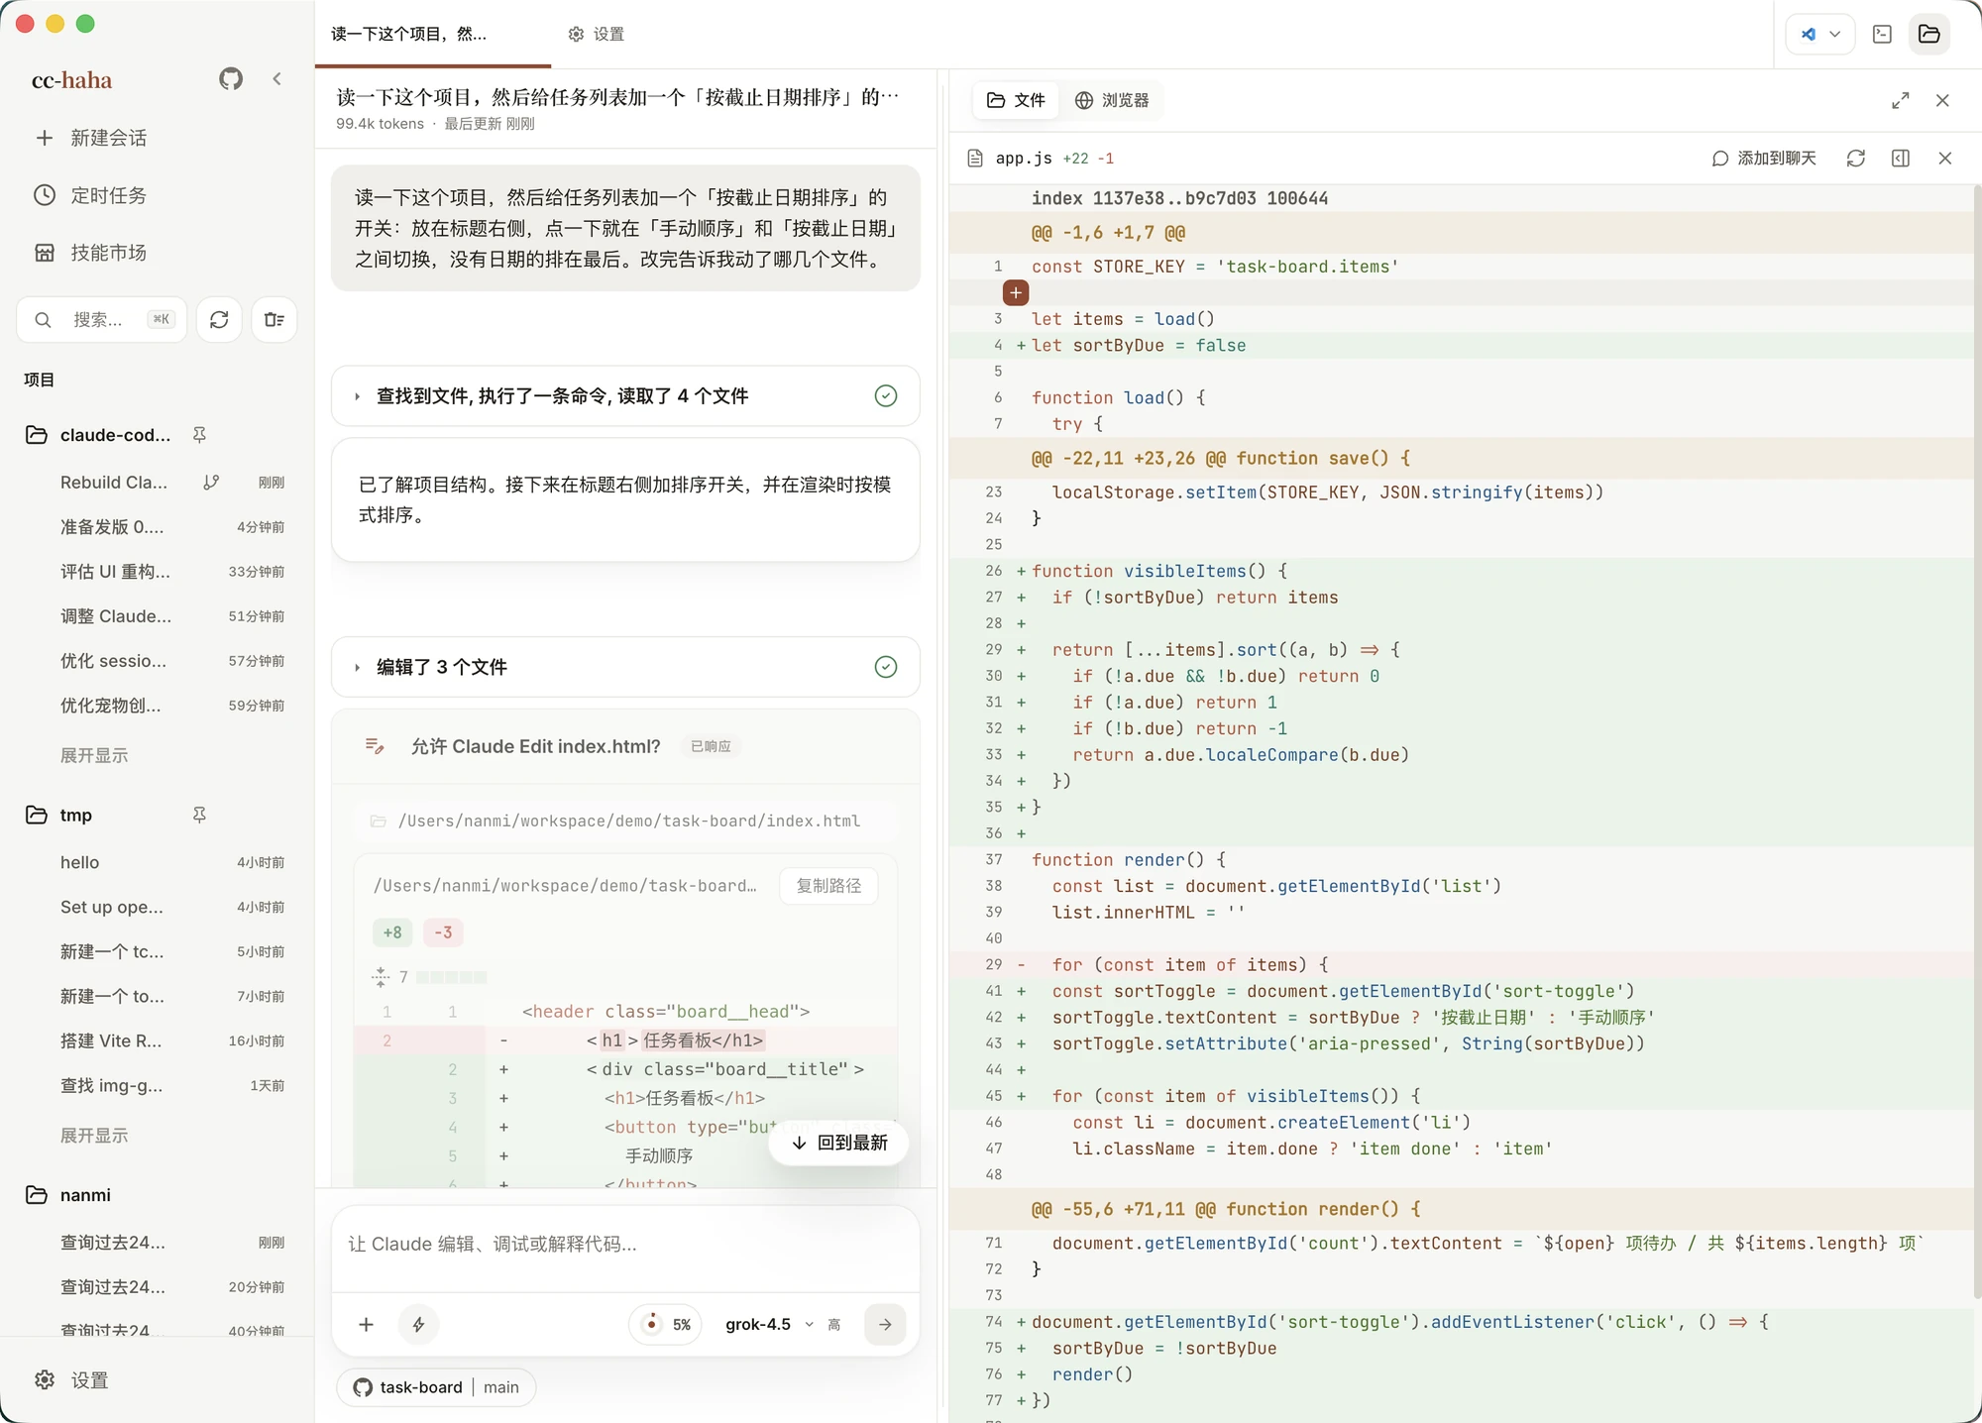Open the 设置 tab in the top bar

pyautogui.click(x=596, y=34)
